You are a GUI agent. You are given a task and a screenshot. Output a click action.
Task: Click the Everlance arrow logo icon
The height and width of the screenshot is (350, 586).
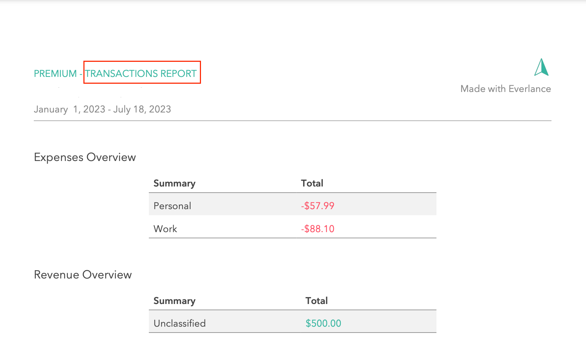[x=541, y=67]
